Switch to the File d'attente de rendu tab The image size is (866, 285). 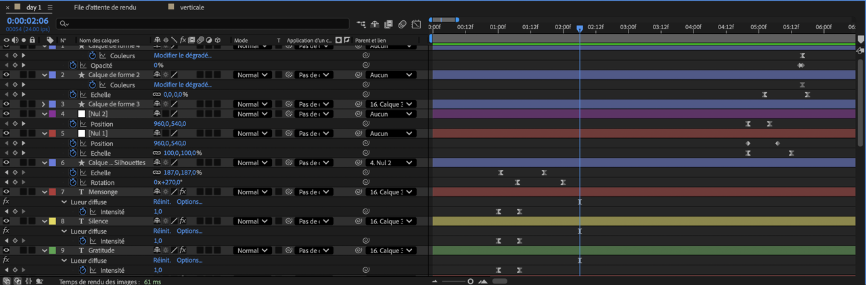tap(105, 7)
